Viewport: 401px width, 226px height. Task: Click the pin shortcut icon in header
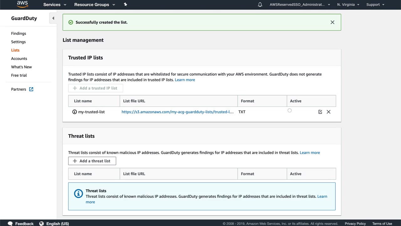point(125,4)
